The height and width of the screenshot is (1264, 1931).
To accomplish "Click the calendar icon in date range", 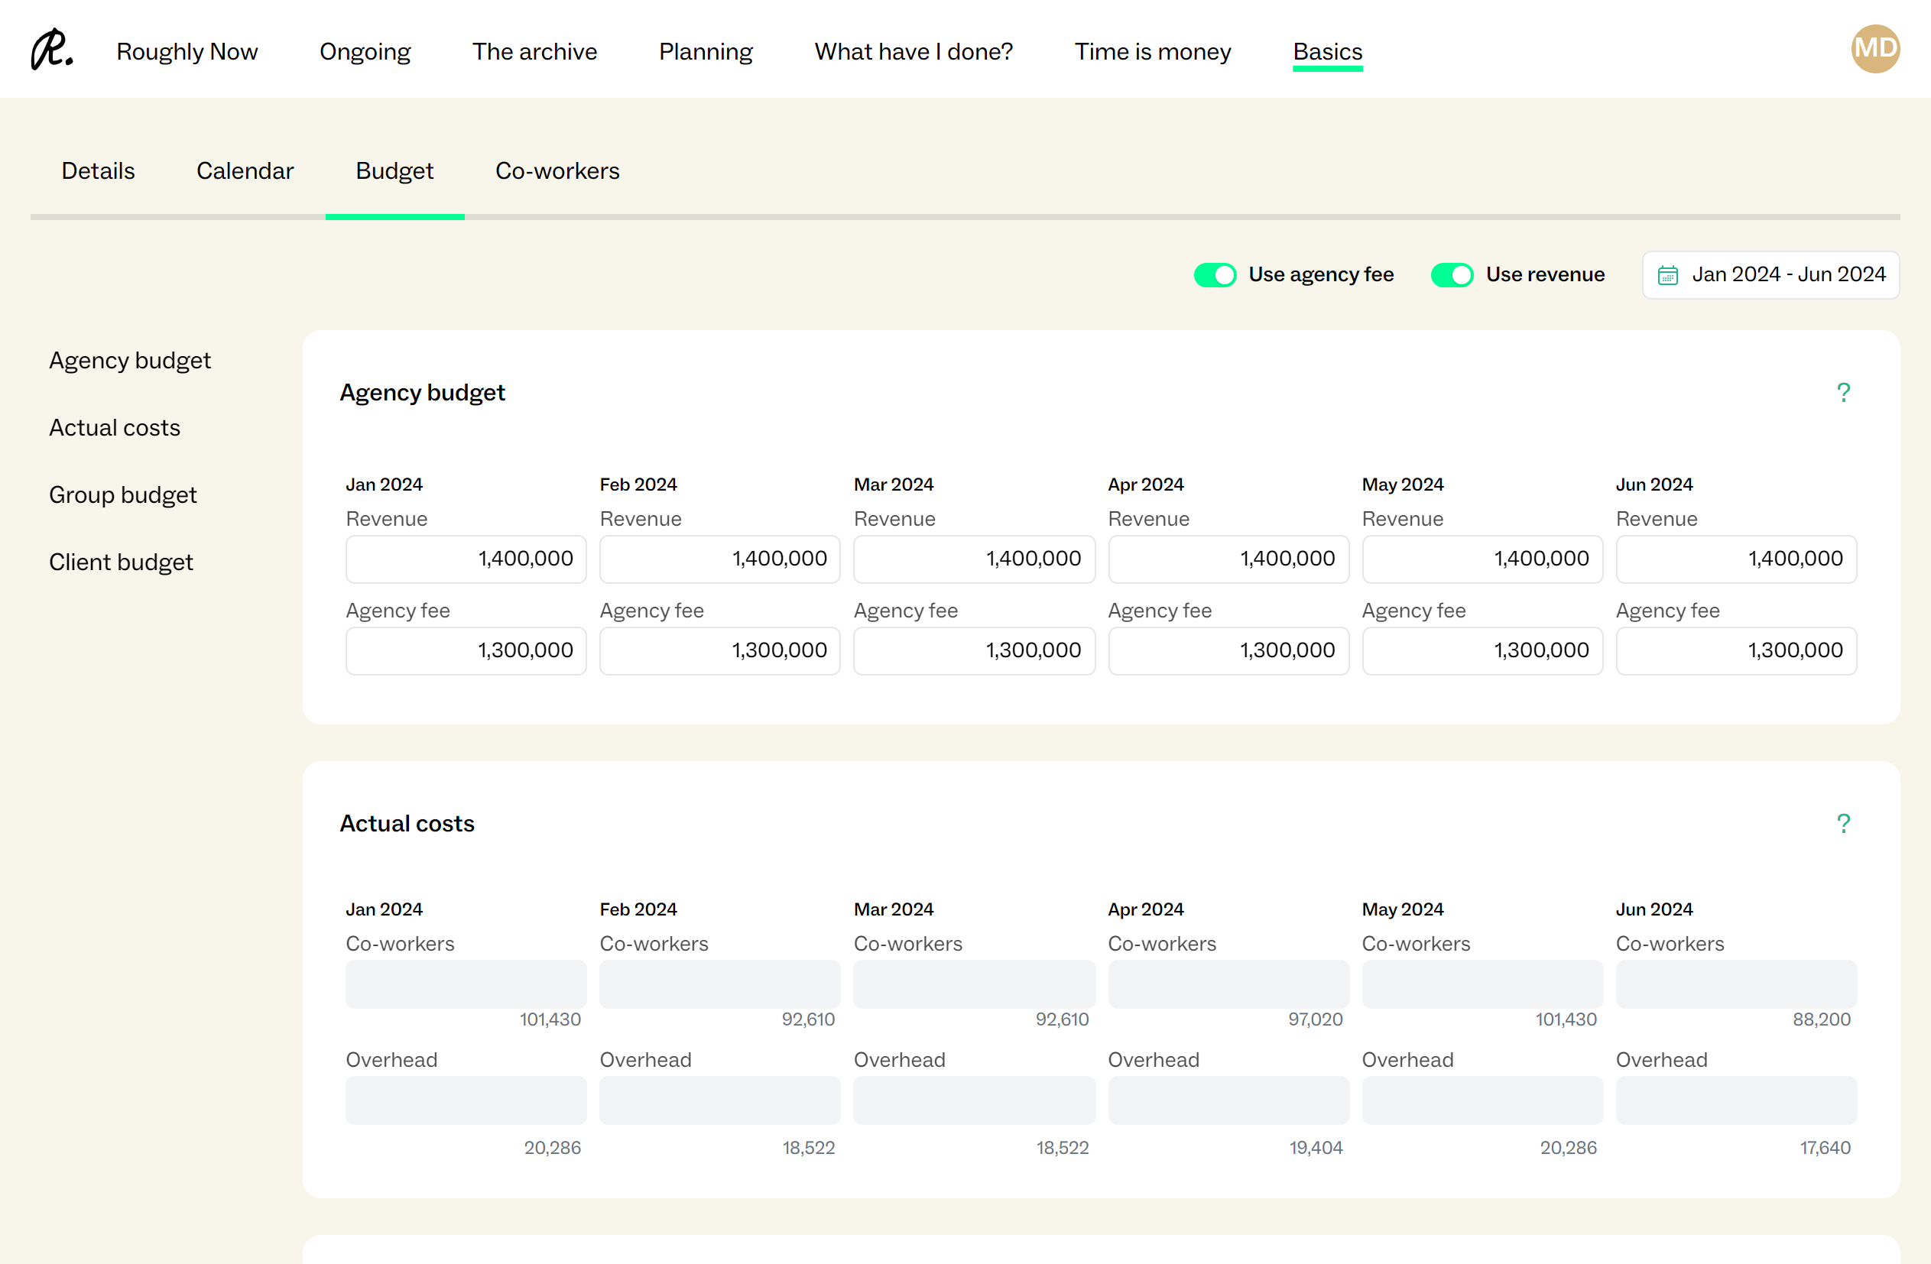I will click(x=1667, y=275).
